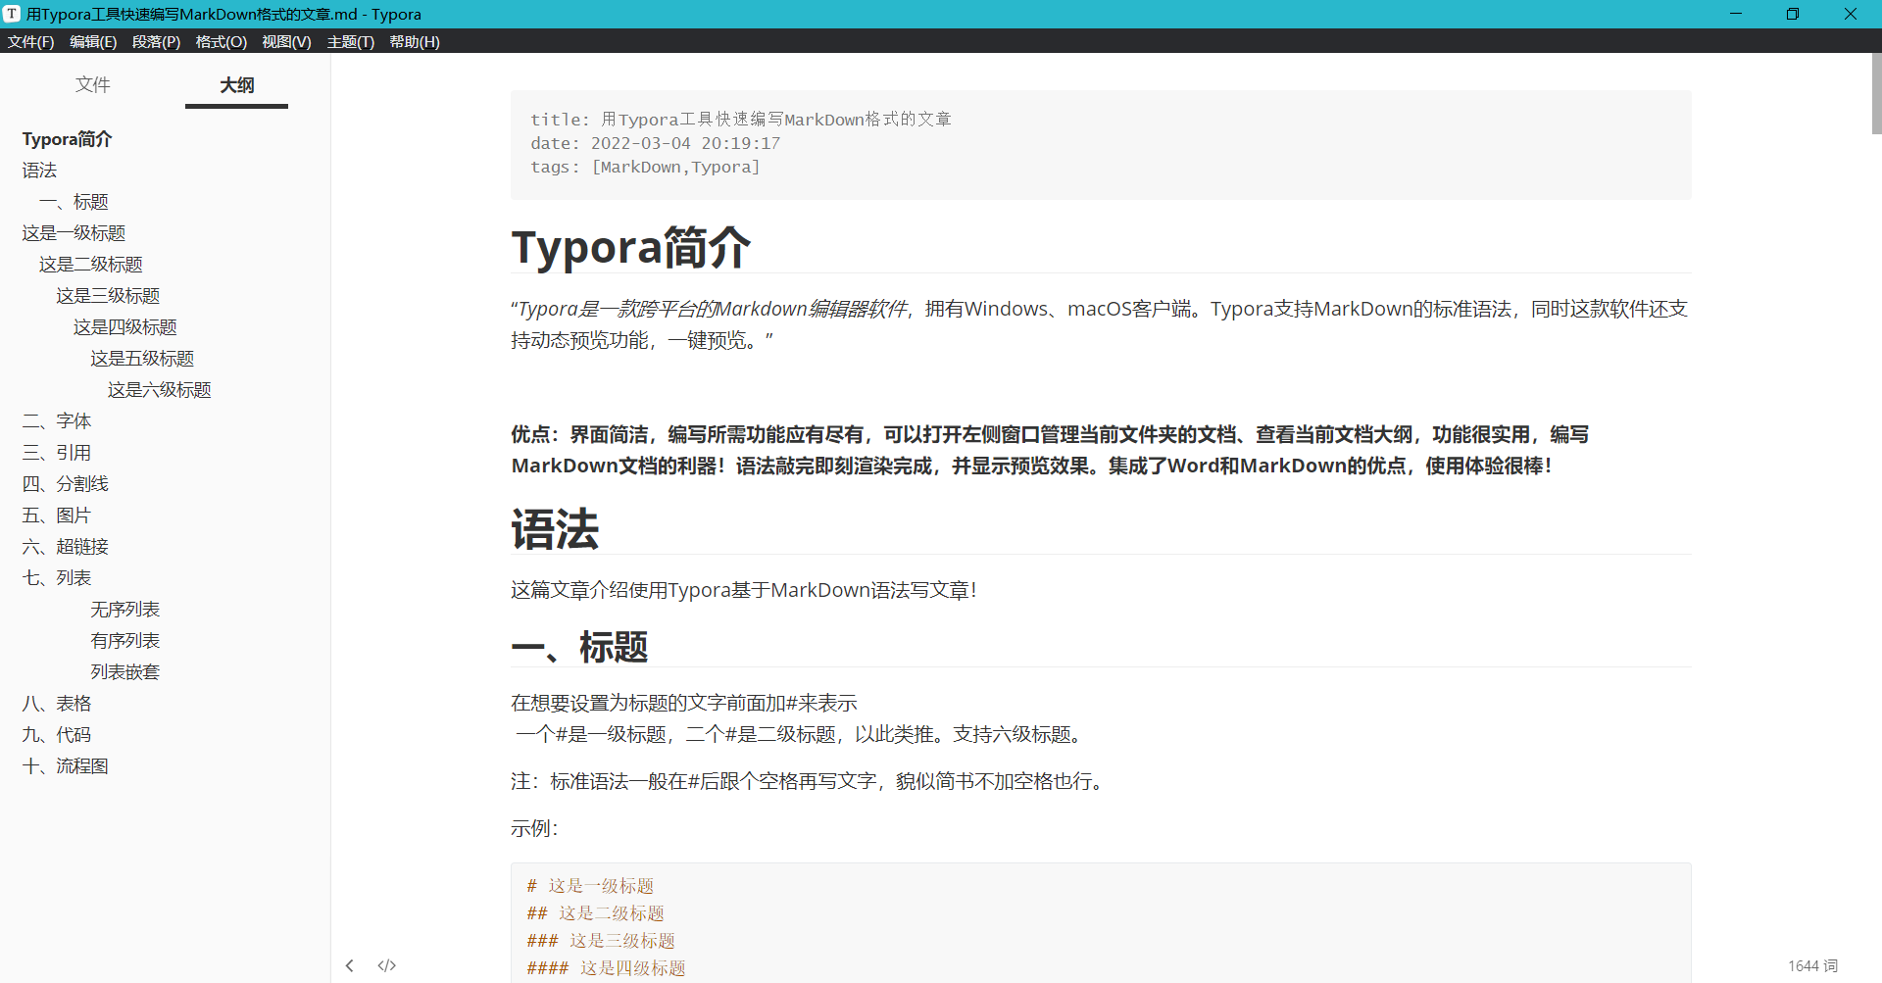Screen dimensions: 1882x983
Task: Click the '## 这是二级标题' code line
Action: pos(596,913)
